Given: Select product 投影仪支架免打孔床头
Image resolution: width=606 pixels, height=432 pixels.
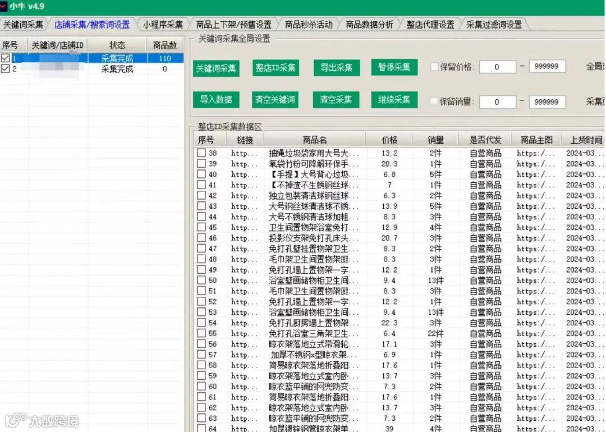Looking at the screenshot, I should click(314, 238).
